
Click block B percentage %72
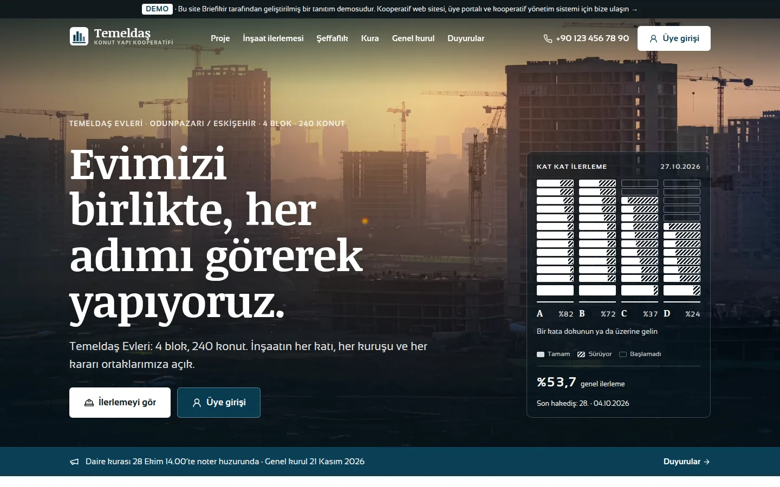click(608, 314)
